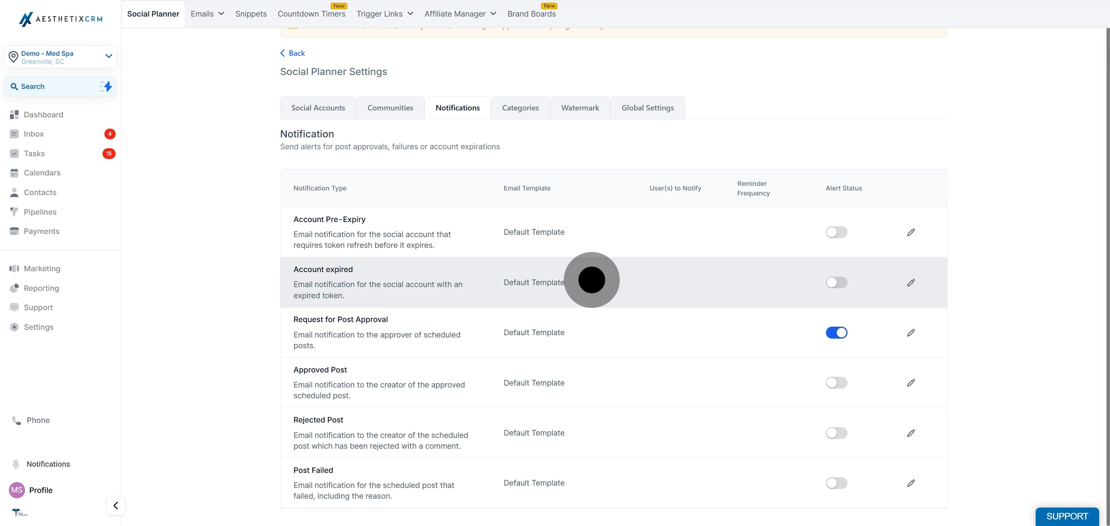Enable the Account expired alert toggle
This screenshot has height=526, width=1110.
pyautogui.click(x=836, y=282)
